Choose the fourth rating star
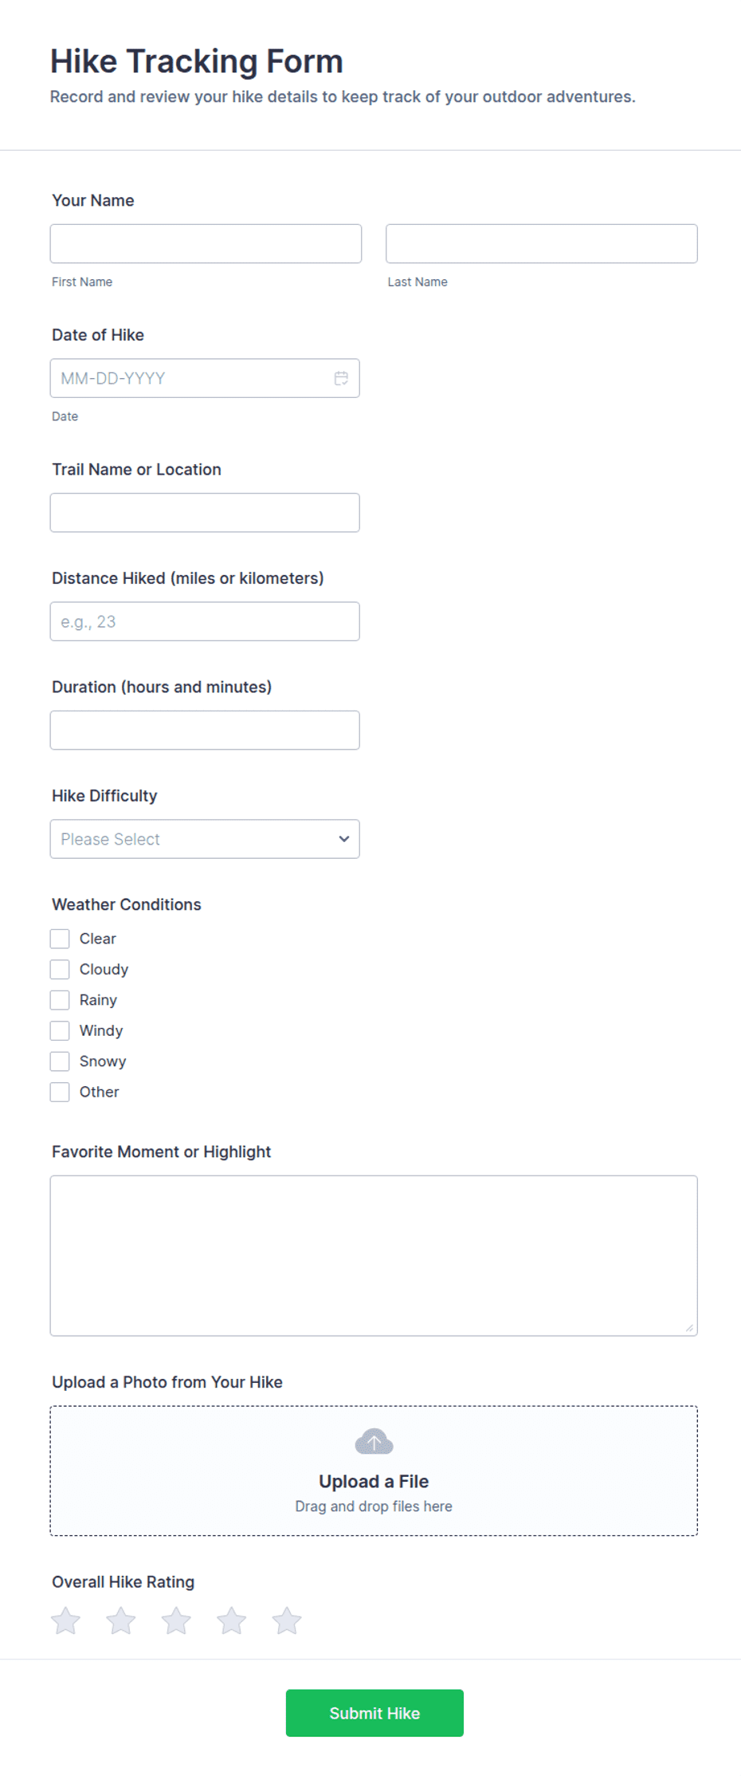Screen dimensions: 741x1776 (232, 1620)
